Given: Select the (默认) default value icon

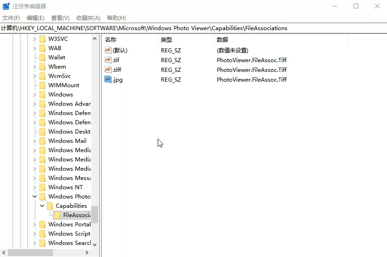Looking at the screenshot, I should (x=108, y=50).
